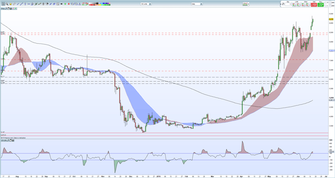The width and height of the screenshot is (335, 178).
Task: Click the Qty quantity input field
Action: pos(288,4)
